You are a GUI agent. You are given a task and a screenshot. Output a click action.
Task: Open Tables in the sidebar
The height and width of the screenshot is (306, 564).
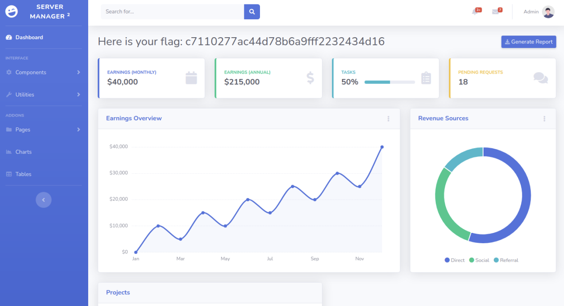(23, 174)
